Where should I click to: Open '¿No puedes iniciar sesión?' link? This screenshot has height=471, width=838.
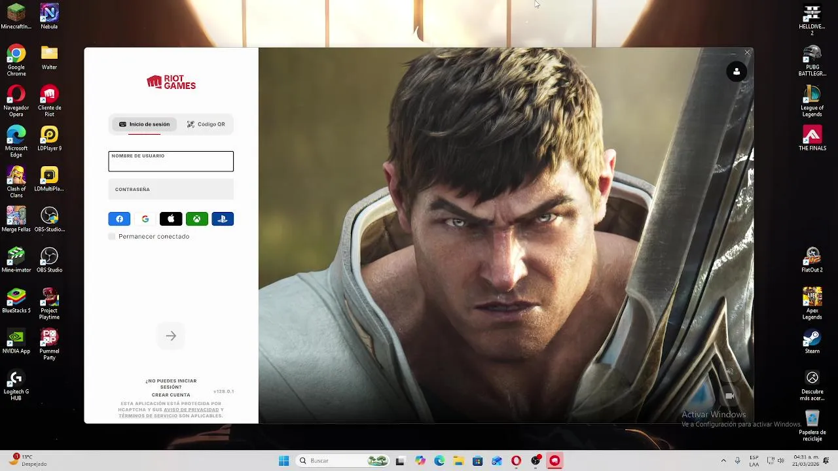[x=171, y=384]
